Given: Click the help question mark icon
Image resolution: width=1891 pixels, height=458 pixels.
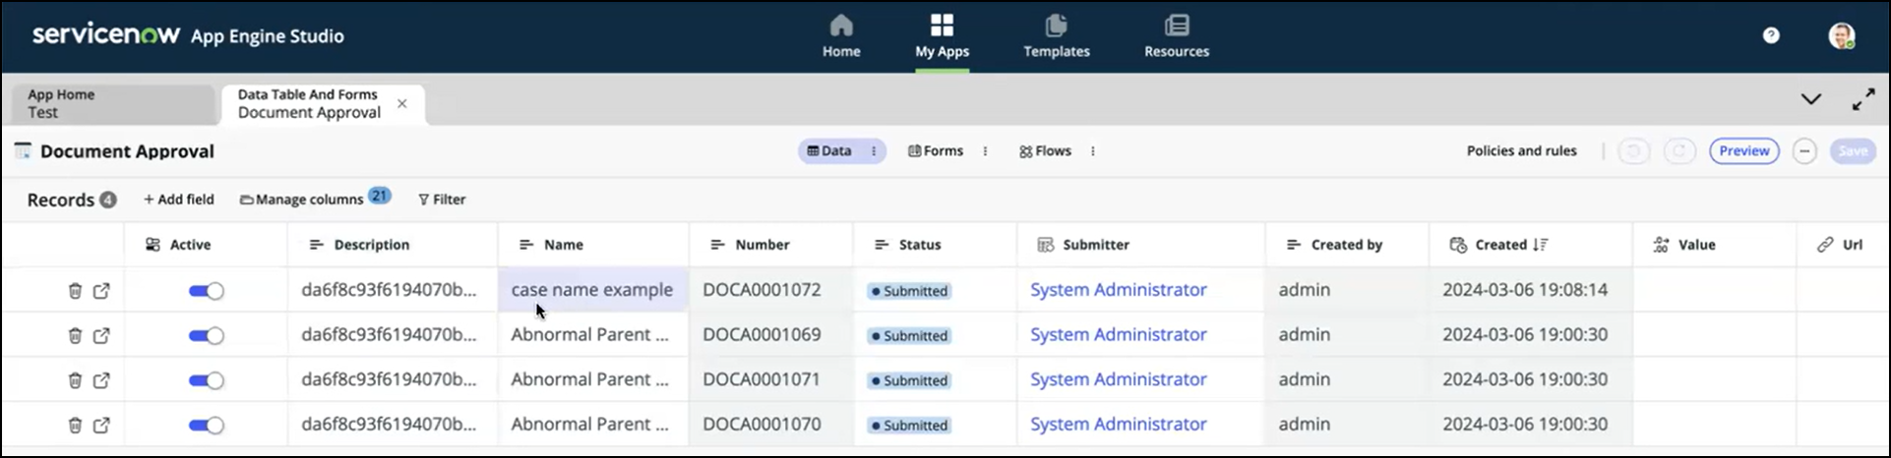Looking at the screenshot, I should point(1771,35).
